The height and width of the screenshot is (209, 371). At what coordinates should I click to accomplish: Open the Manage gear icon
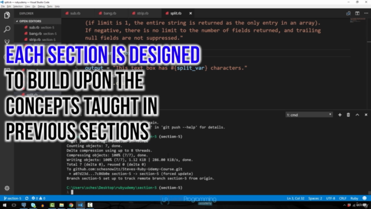tap(7, 188)
